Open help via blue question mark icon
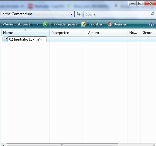 (151, 24)
